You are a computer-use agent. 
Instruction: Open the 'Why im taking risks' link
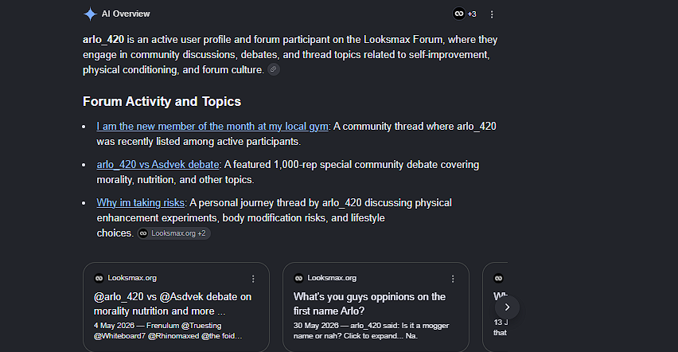coord(141,202)
